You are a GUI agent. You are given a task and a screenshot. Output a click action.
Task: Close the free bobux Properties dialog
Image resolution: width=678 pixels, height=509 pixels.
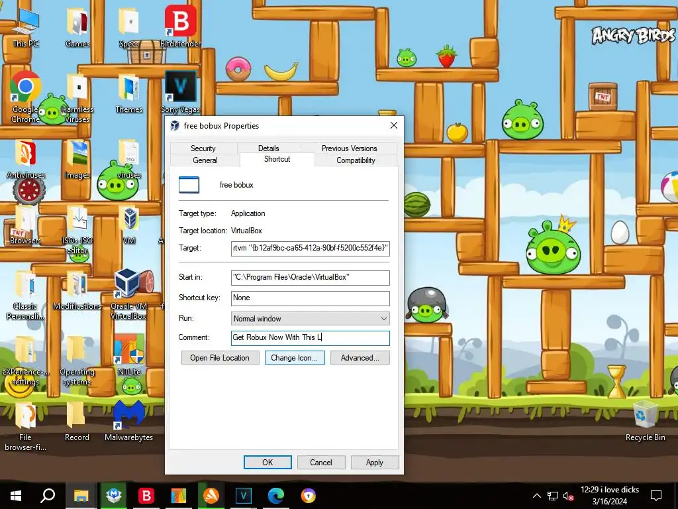click(393, 125)
